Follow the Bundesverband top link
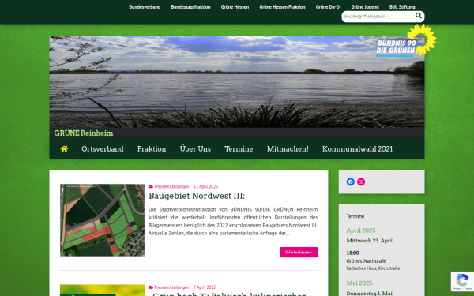The height and width of the screenshot is (296, 474). click(x=145, y=7)
